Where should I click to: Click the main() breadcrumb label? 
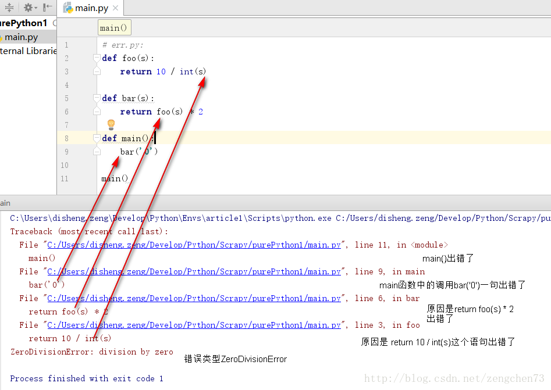coord(114,28)
